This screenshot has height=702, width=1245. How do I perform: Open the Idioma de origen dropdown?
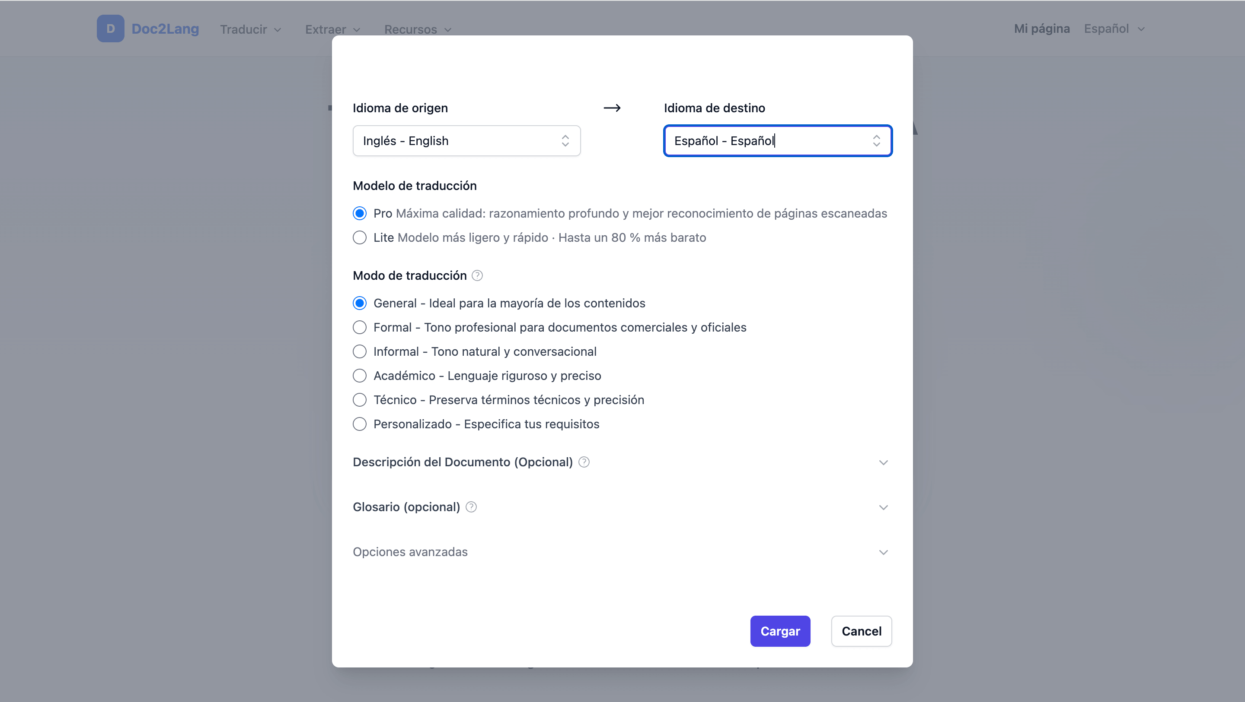tap(466, 140)
